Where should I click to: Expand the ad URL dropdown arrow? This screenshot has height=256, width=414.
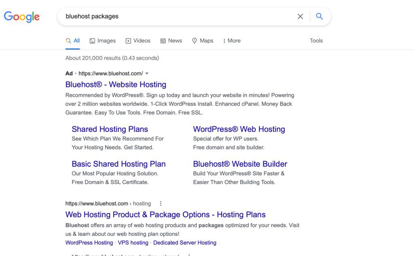147,74
